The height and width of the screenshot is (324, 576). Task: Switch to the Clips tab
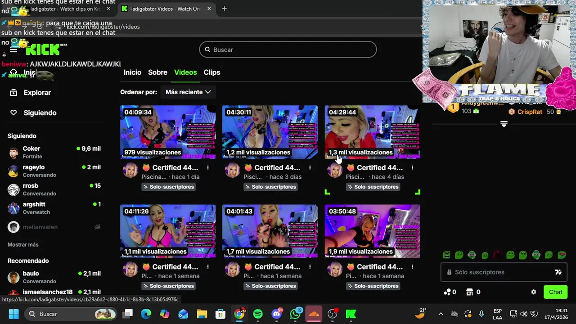click(211, 72)
